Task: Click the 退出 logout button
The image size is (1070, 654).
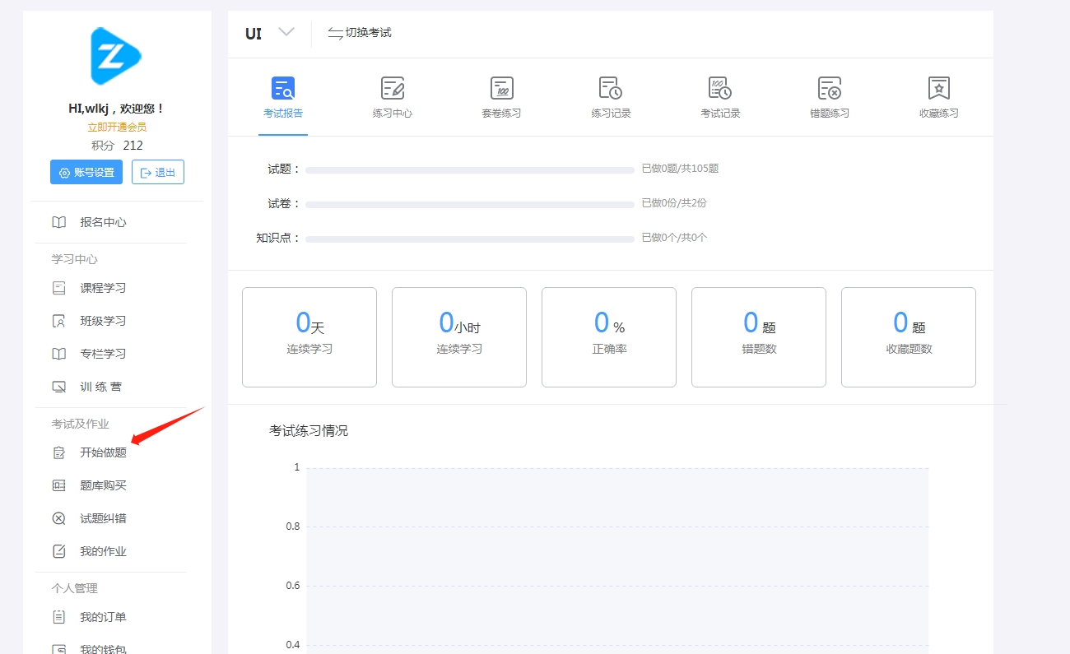Action: pos(158,172)
